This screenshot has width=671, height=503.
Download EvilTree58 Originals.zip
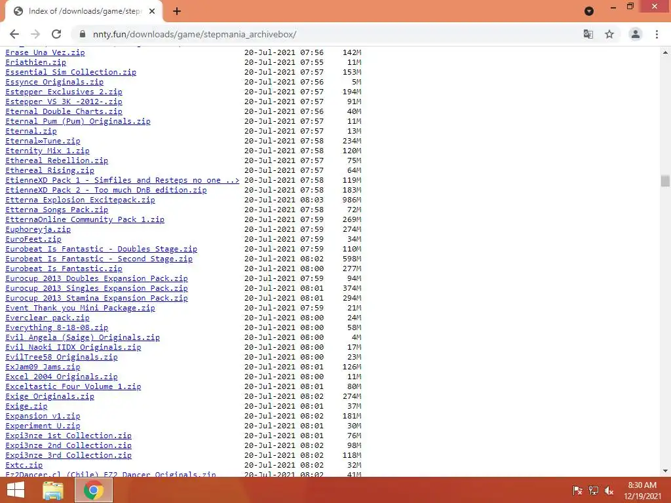pos(61,357)
